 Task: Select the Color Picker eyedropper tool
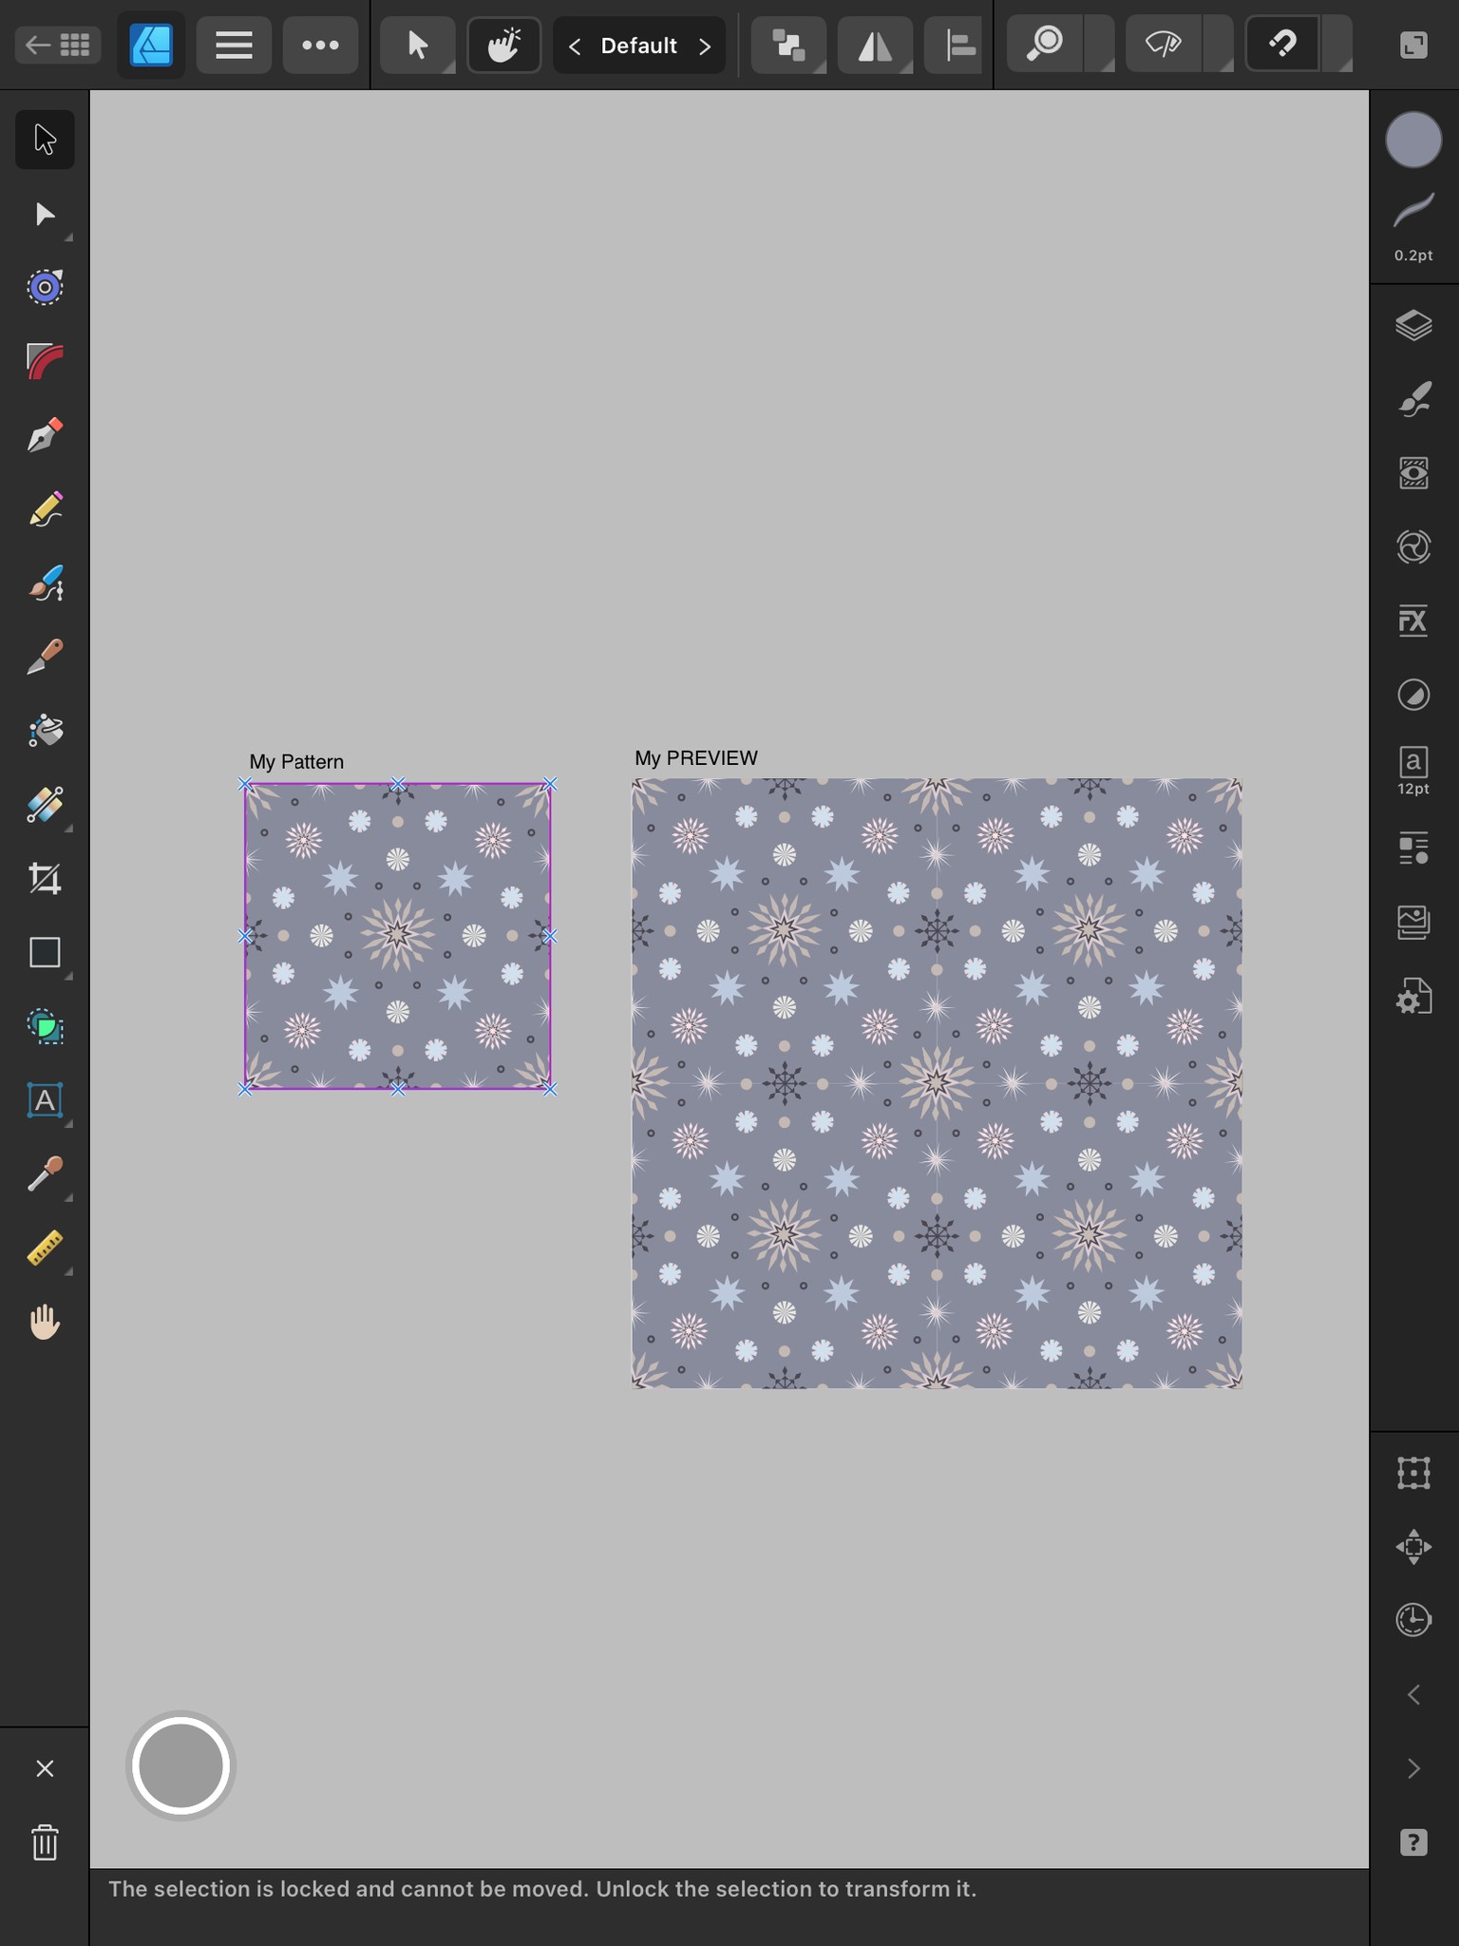click(x=45, y=1174)
